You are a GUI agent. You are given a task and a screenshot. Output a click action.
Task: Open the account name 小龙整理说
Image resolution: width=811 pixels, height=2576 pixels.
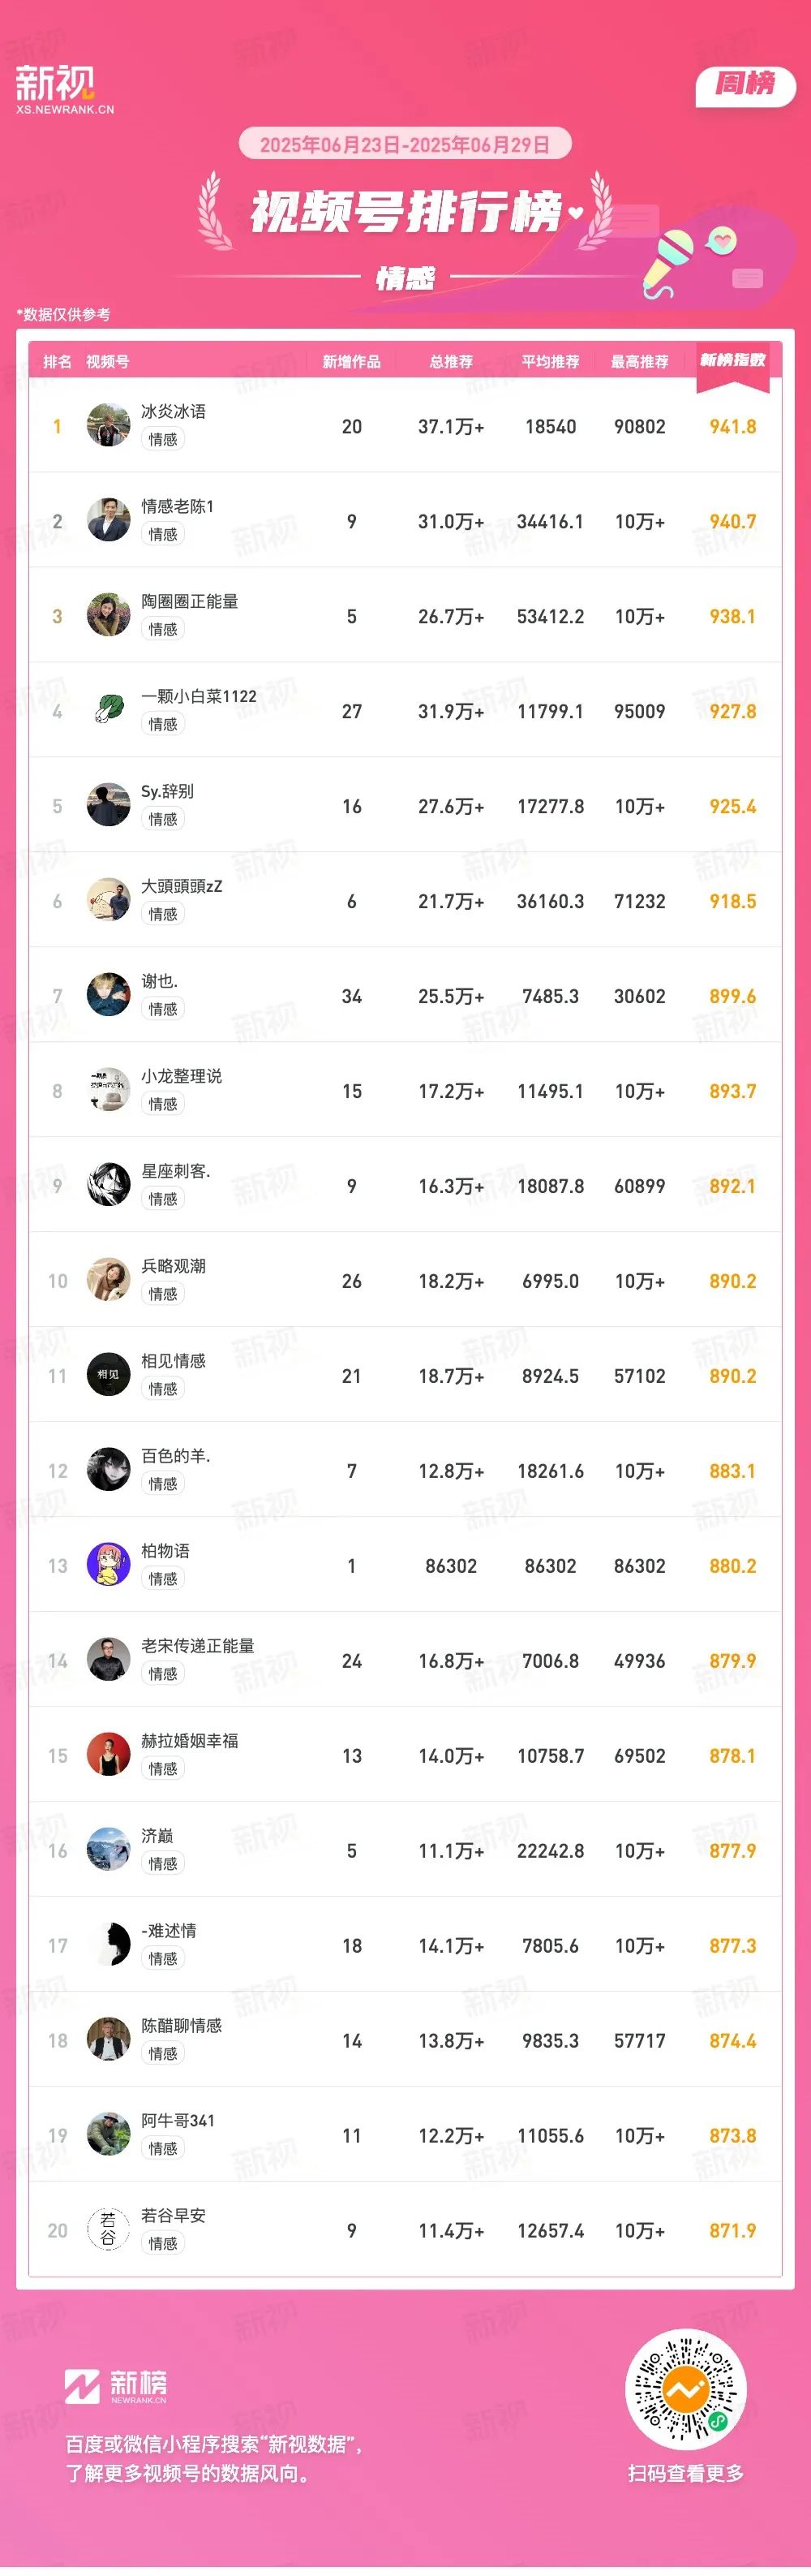[182, 1076]
